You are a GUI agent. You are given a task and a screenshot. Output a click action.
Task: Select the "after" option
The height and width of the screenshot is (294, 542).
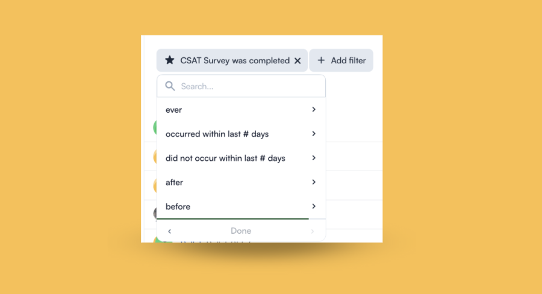[241, 183]
